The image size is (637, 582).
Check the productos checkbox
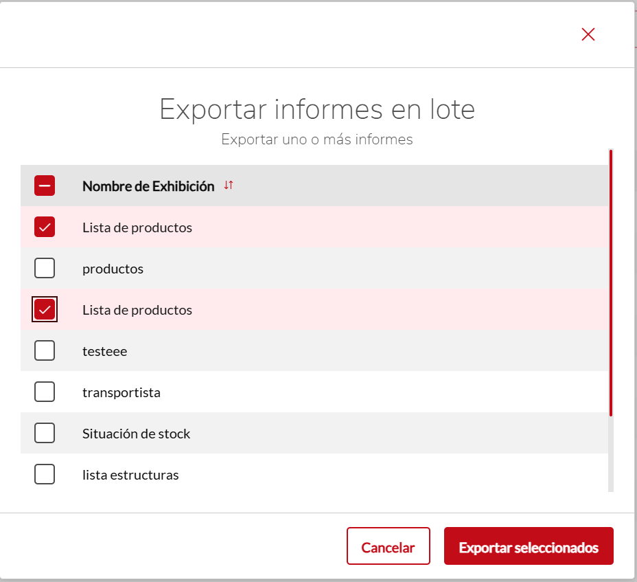tap(45, 268)
